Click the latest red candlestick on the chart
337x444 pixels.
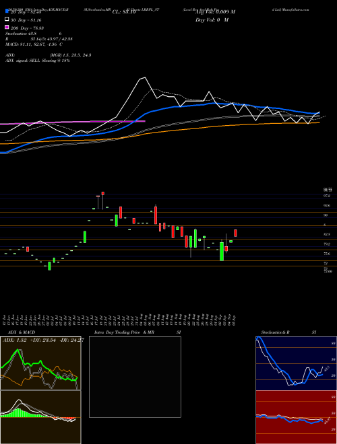click(235, 233)
